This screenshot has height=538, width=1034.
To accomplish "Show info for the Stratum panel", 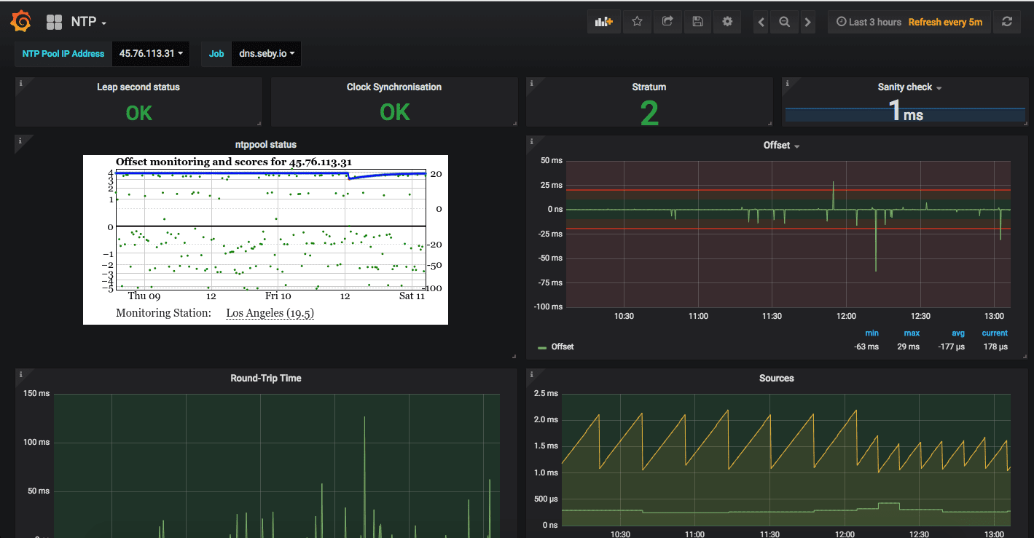I will tap(531, 83).
